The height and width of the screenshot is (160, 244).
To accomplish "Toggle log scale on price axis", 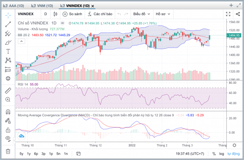I will tap(221, 154).
